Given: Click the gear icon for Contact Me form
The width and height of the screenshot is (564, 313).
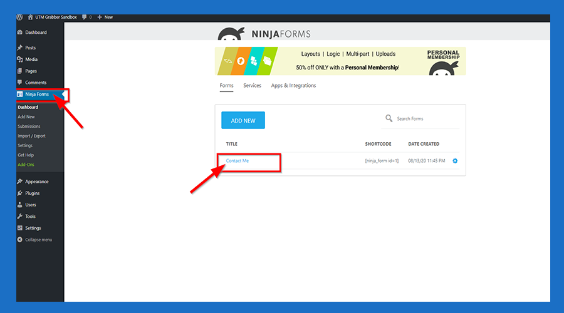Looking at the screenshot, I should tap(455, 161).
